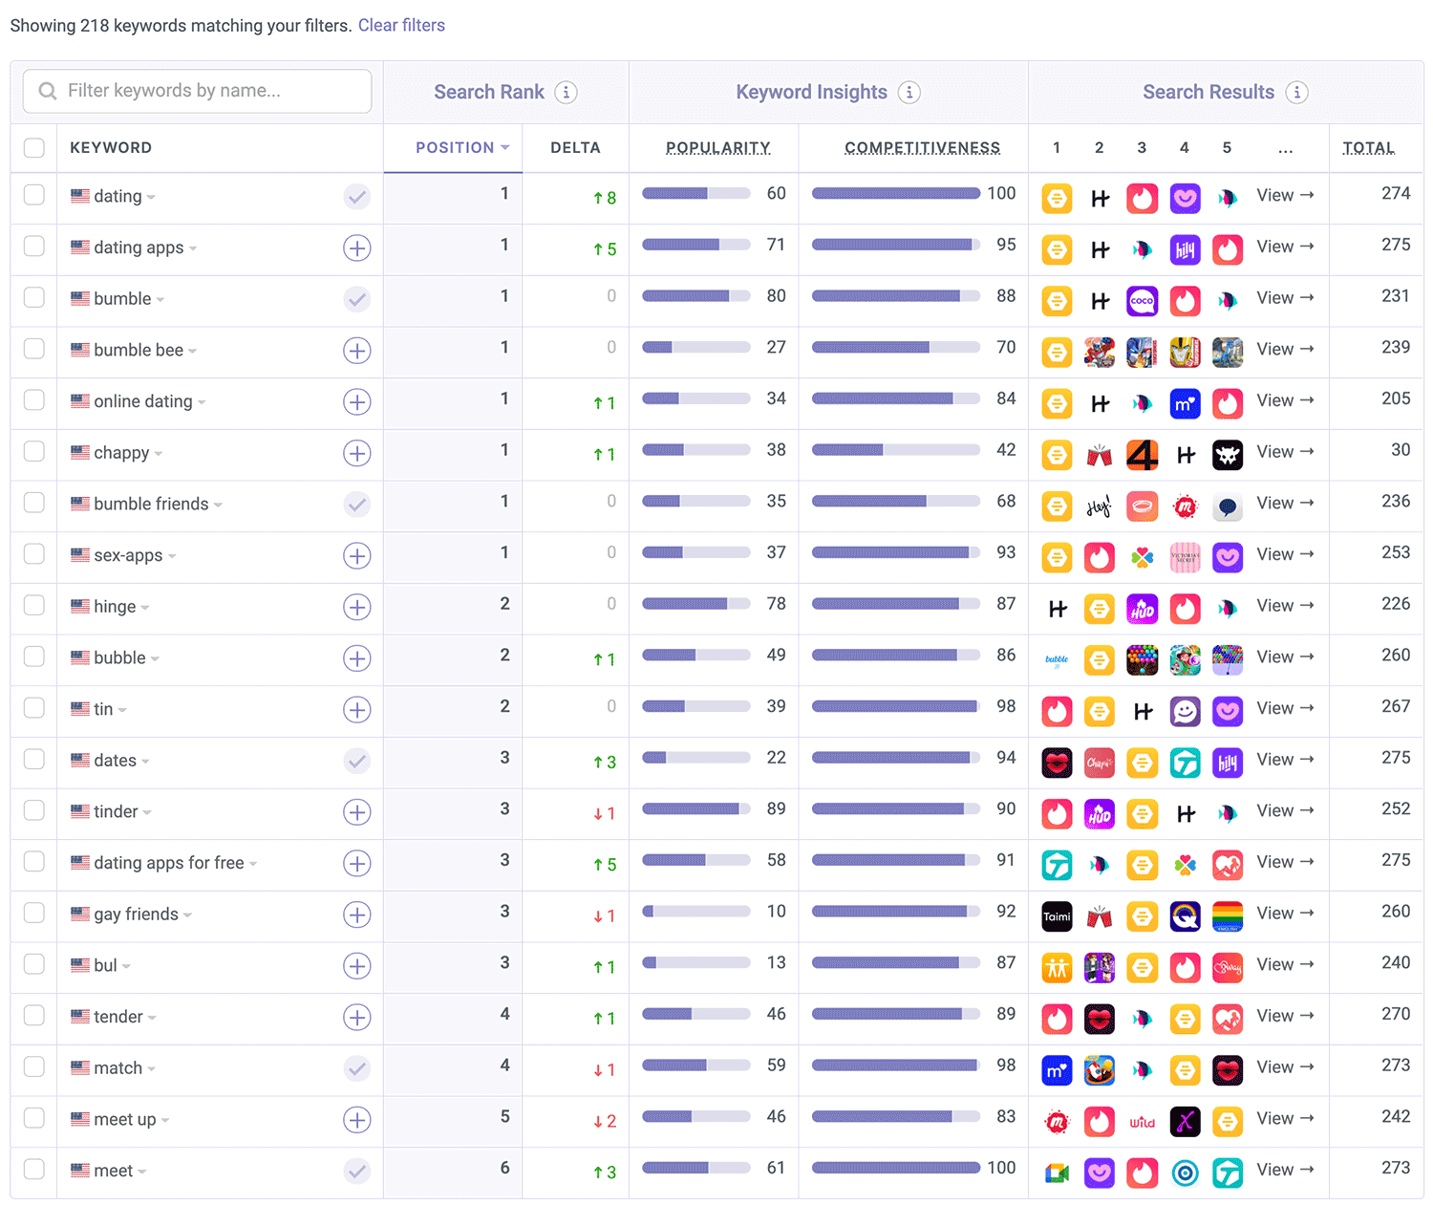Sort by the DELTA column header
Screen dimensions: 1433x1205
(575, 148)
